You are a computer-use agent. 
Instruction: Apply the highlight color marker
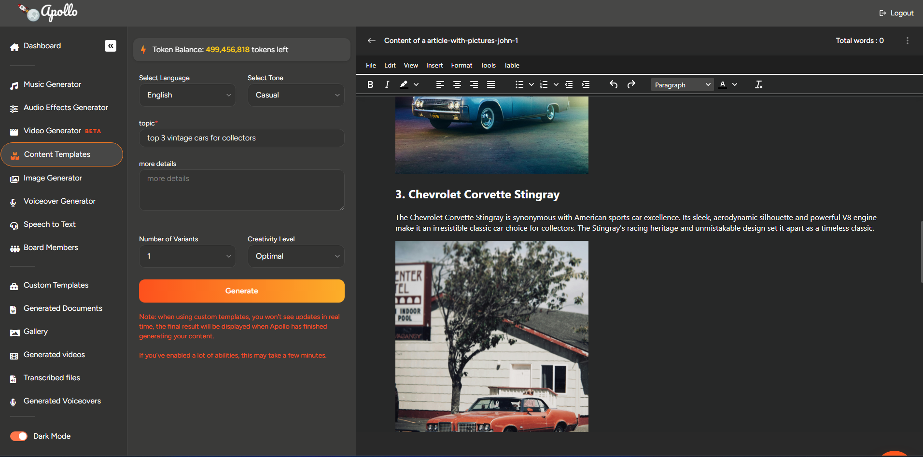[404, 84]
